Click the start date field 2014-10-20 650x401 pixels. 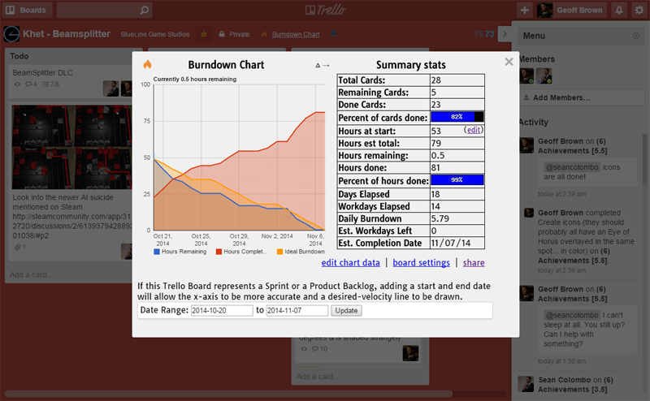[x=222, y=311]
